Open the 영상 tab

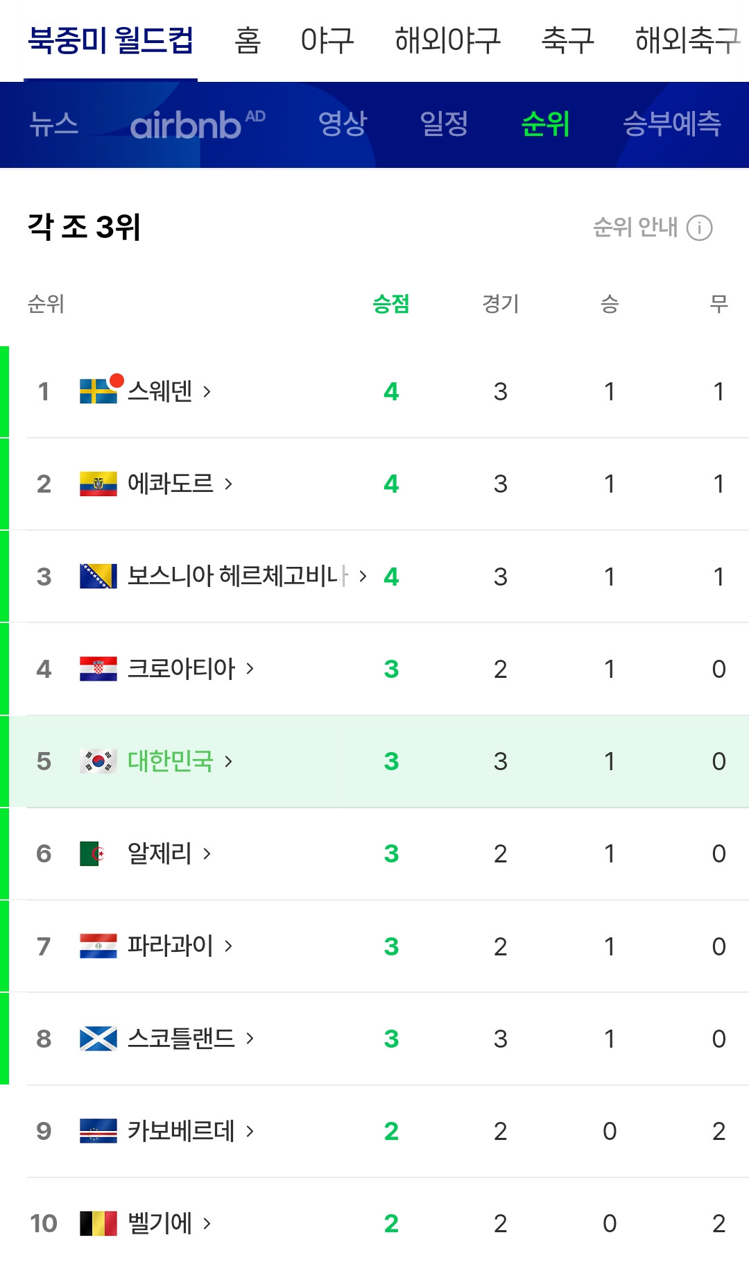coord(342,124)
